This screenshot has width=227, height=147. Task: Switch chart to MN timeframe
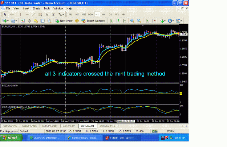[123, 14]
